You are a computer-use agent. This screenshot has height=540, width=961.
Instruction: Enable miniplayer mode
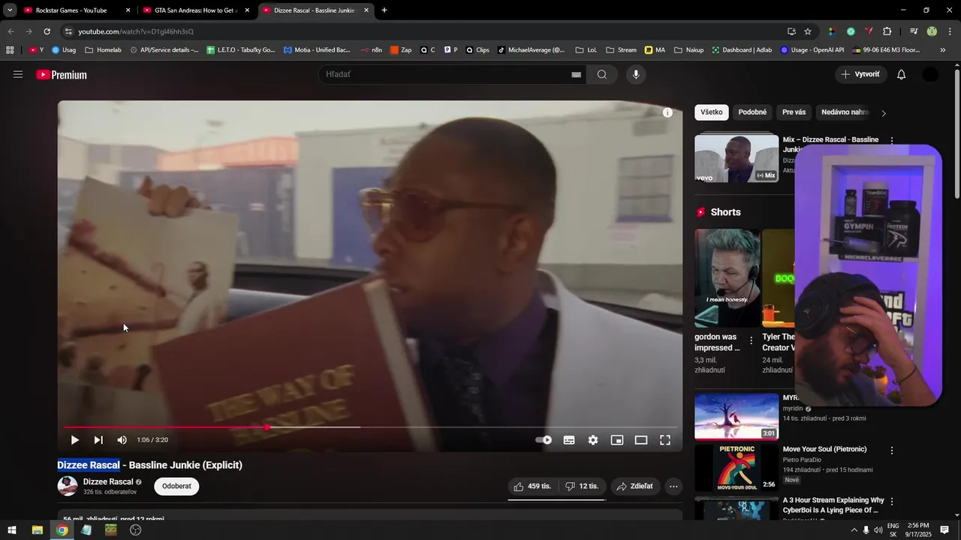point(617,440)
